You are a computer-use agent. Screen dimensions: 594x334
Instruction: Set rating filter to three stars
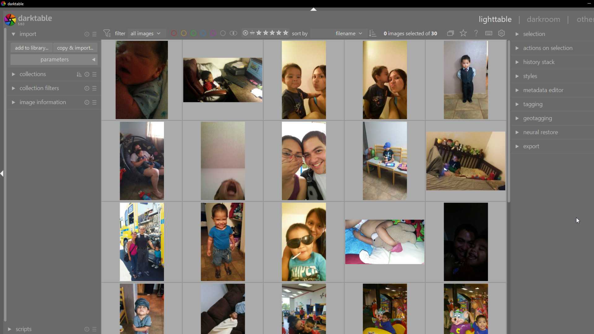click(x=272, y=33)
